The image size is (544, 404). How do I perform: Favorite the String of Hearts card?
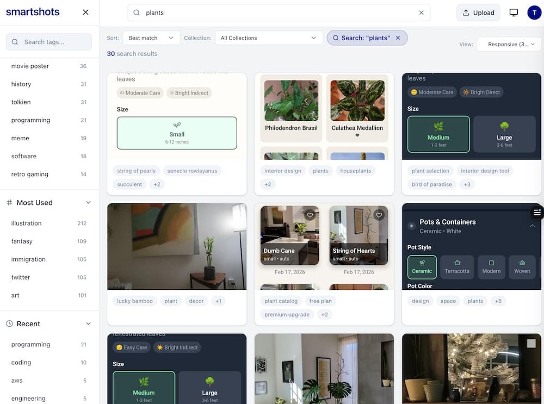click(379, 215)
